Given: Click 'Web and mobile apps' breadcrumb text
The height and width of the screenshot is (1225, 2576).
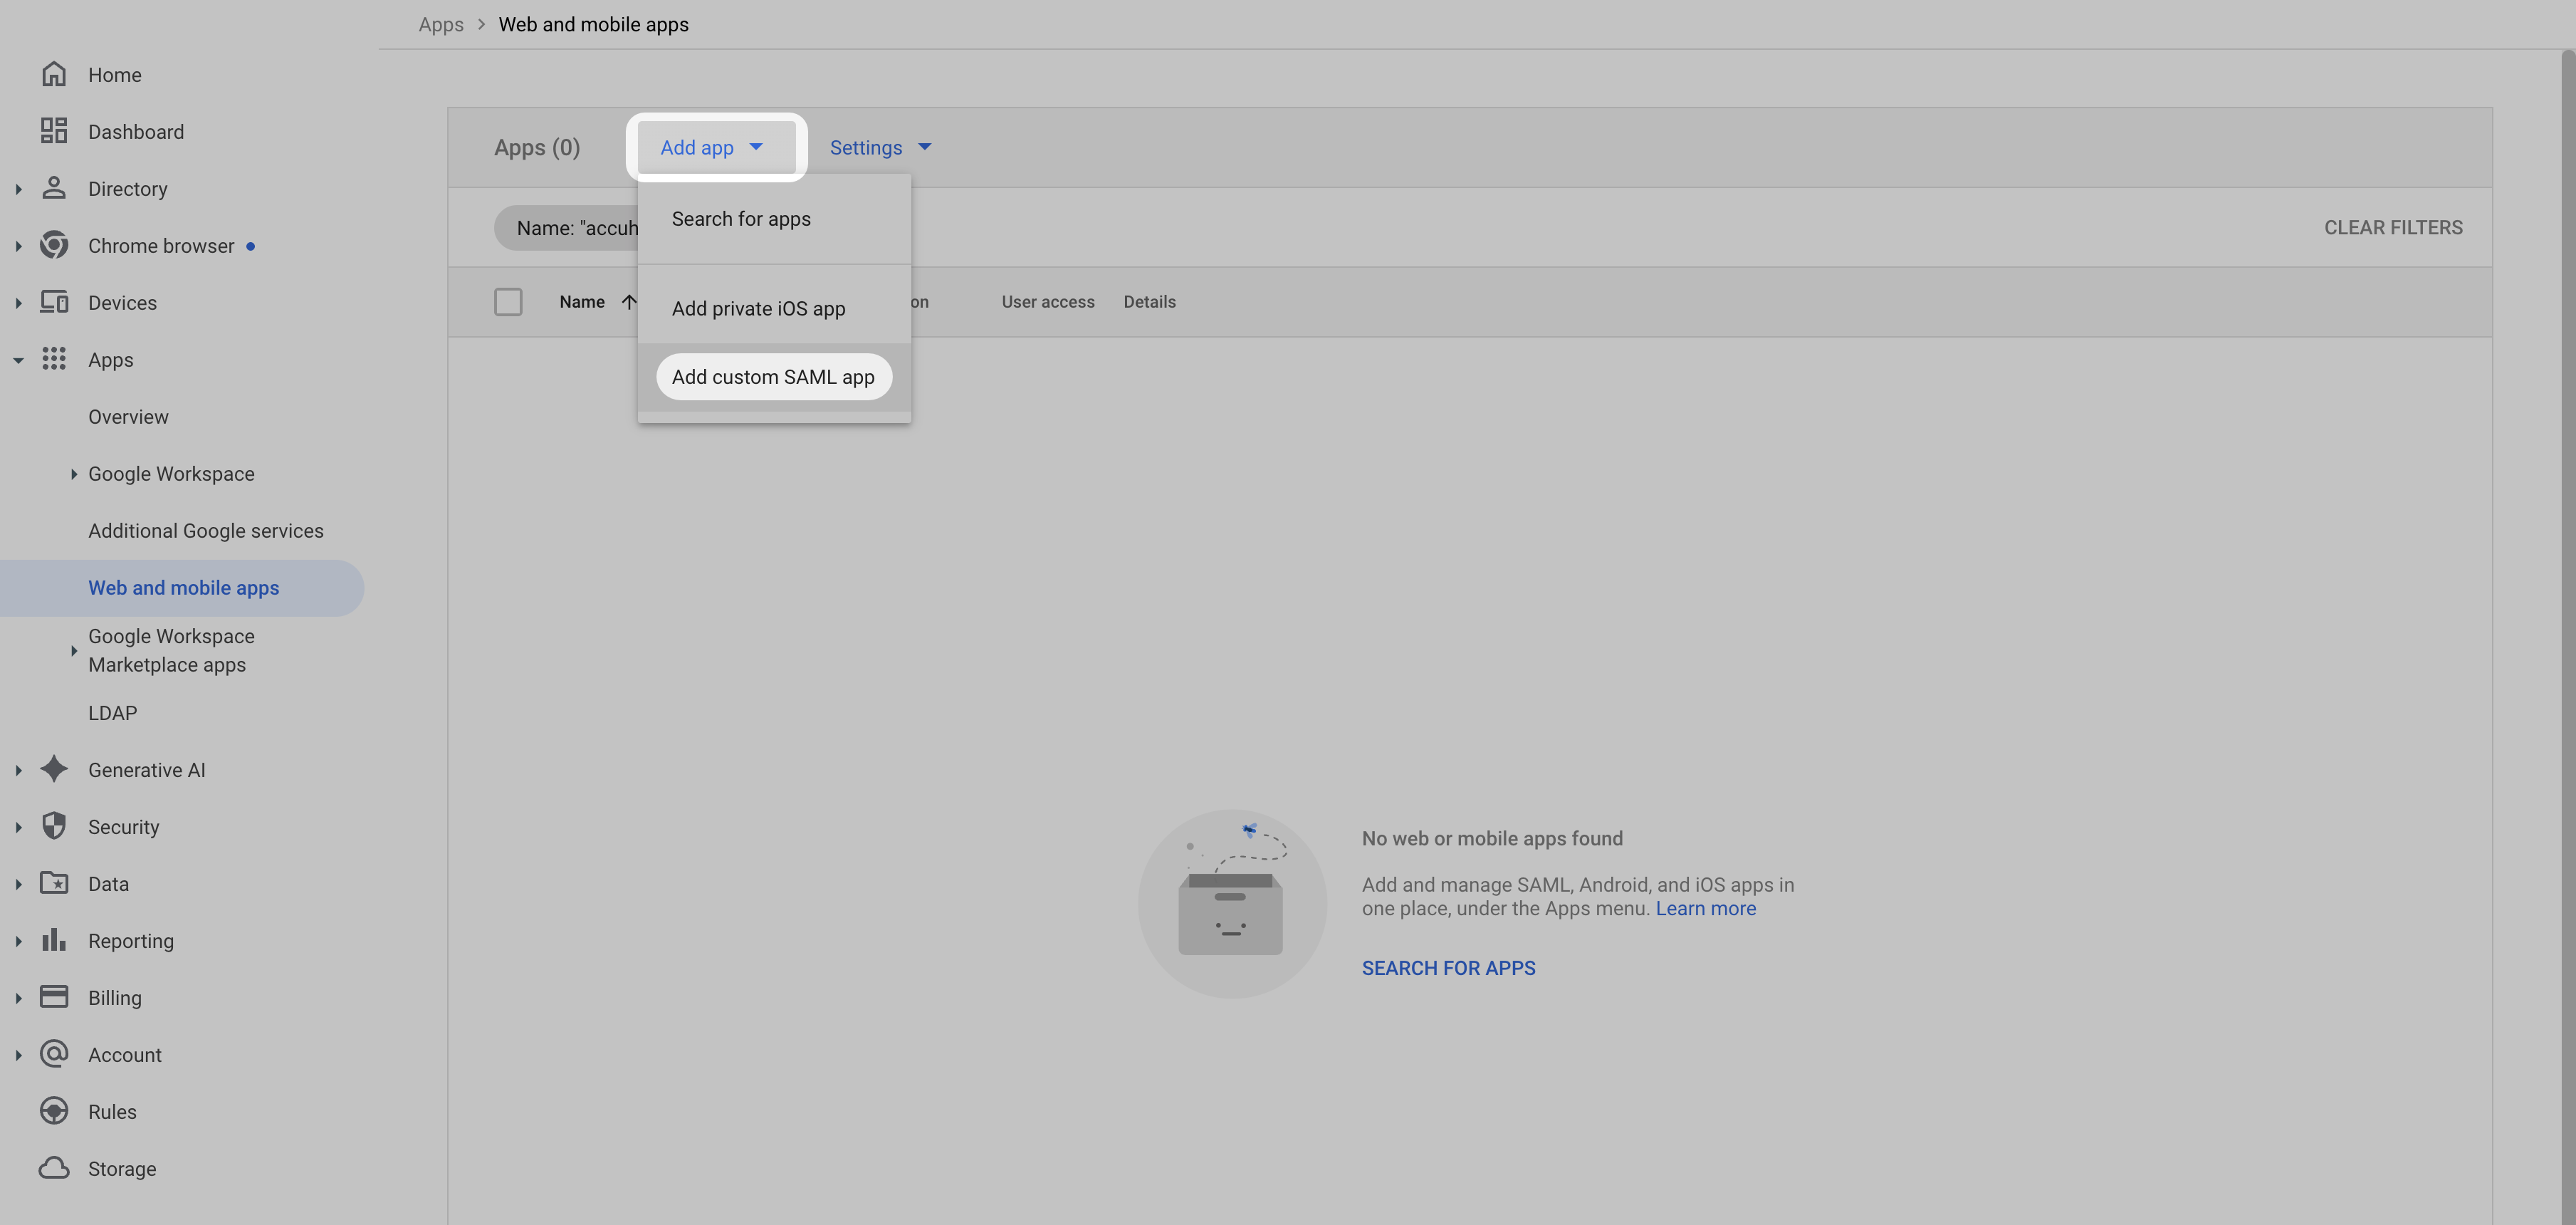Looking at the screenshot, I should (x=593, y=24).
